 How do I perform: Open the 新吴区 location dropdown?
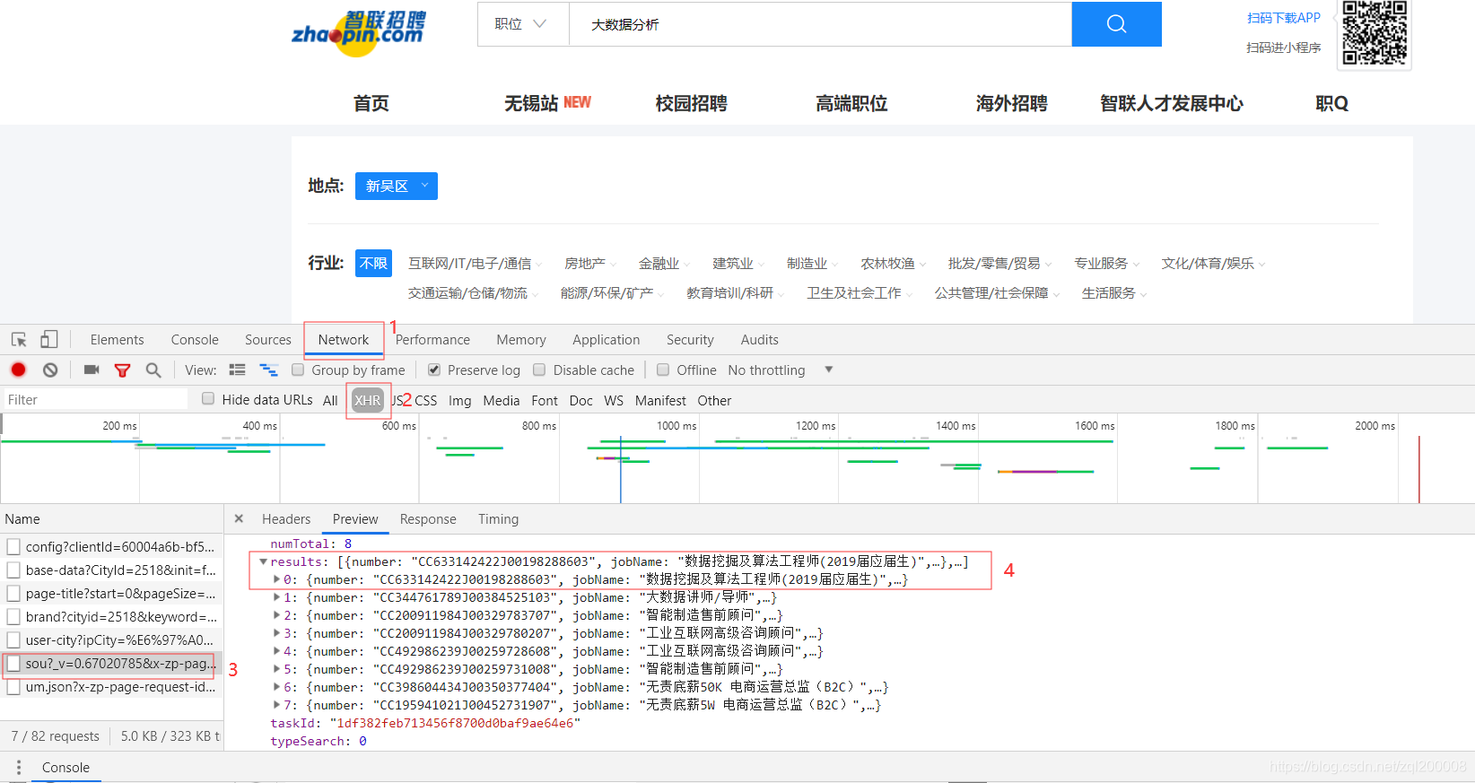click(397, 186)
